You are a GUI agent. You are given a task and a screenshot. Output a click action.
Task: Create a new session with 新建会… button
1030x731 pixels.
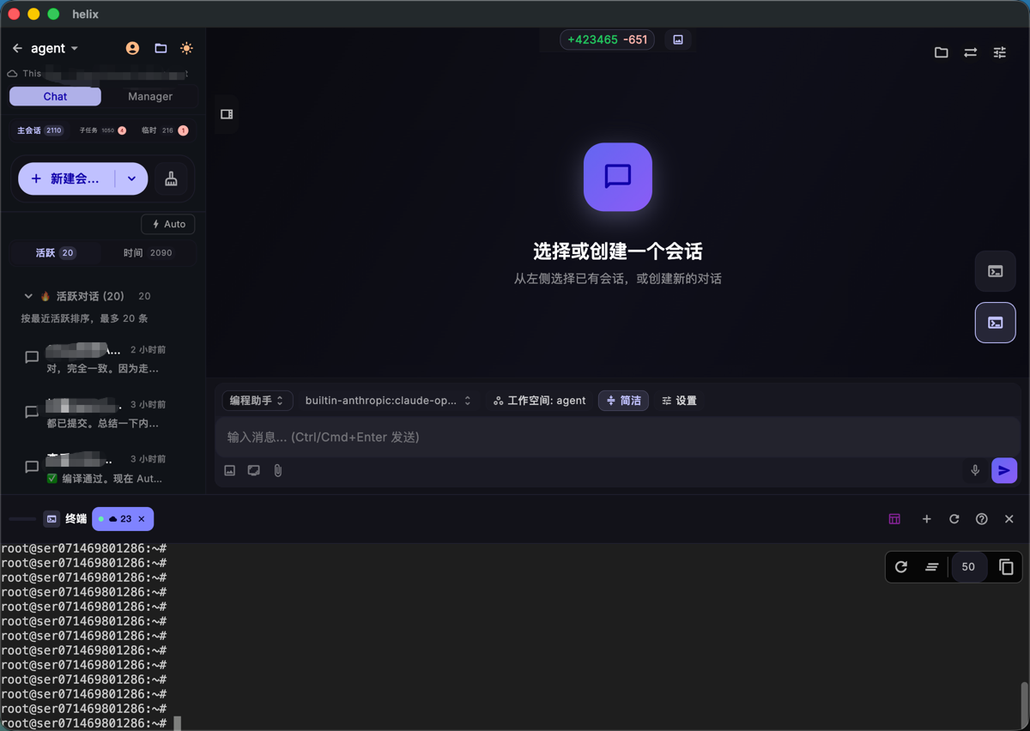pos(67,178)
